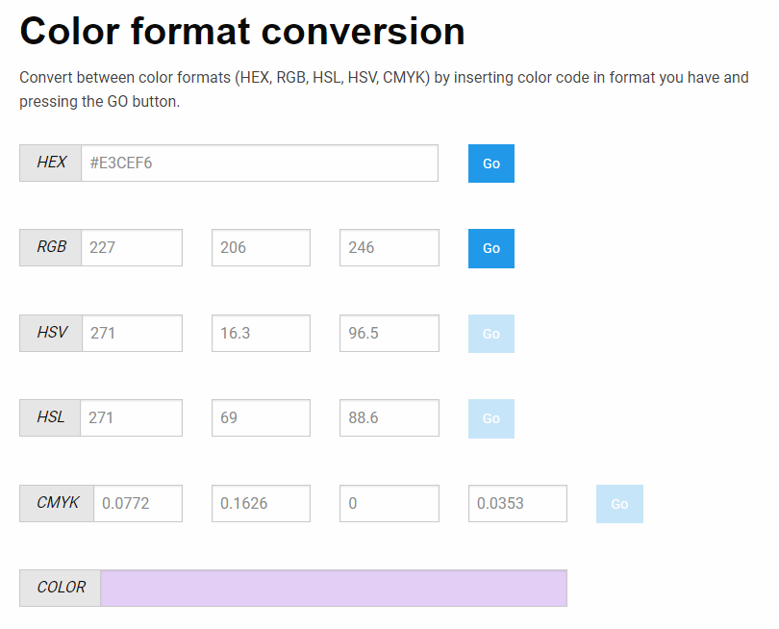The width and height of the screenshot is (779, 629).
Task: Click the RGB blue field showing 246
Action: (389, 247)
